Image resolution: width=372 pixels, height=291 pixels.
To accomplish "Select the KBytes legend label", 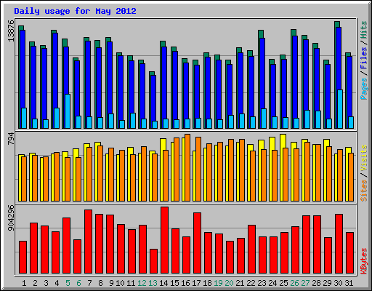I will tap(364, 261).
